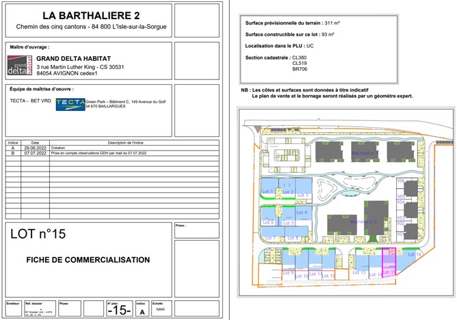Image resolution: width=457 pixels, height=320 pixels.
Task: Select Lot 16 on the site plan
Action: tap(414, 254)
